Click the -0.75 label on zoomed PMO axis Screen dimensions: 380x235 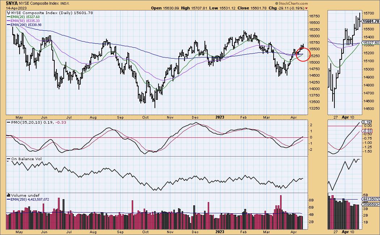[368, 138]
